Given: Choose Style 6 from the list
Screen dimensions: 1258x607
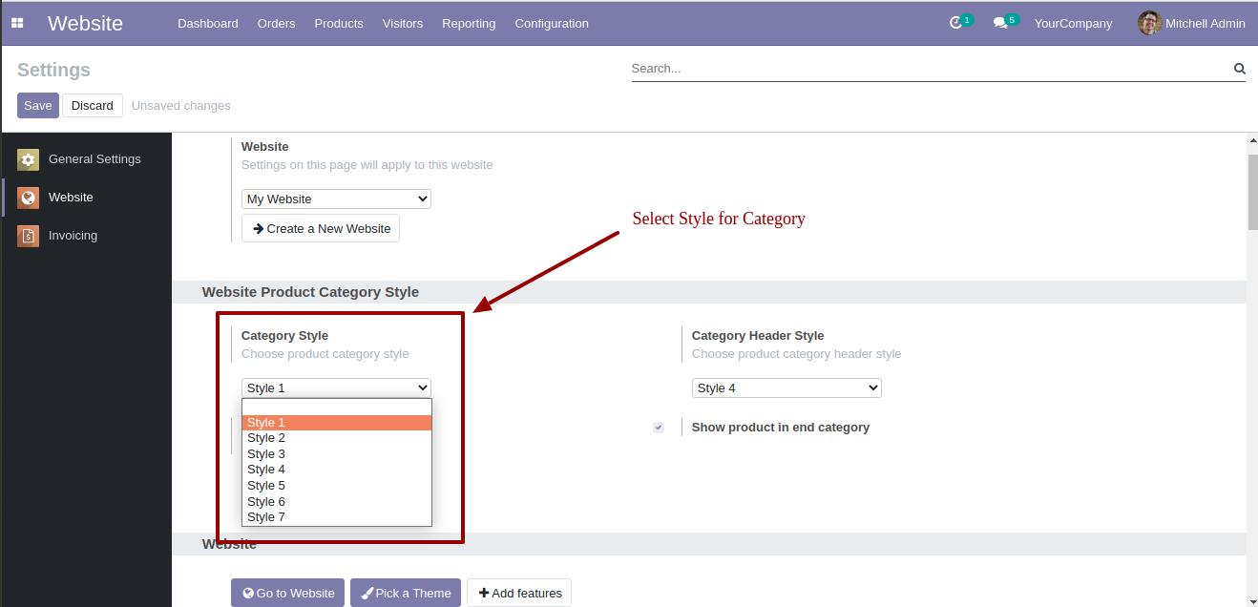Looking at the screenshot, I should 337,502.
